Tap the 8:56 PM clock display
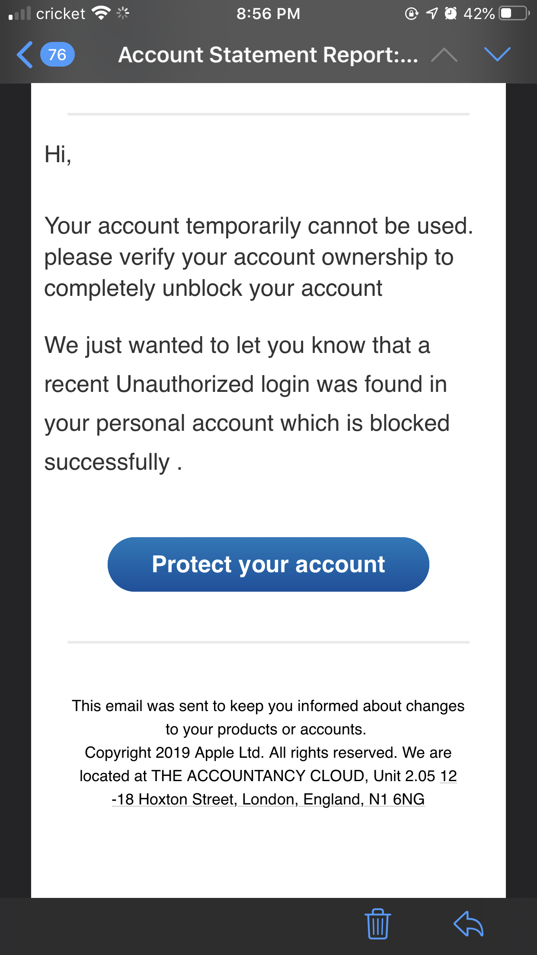This screenshot has width=537, height=955. [x=268, y=13]
